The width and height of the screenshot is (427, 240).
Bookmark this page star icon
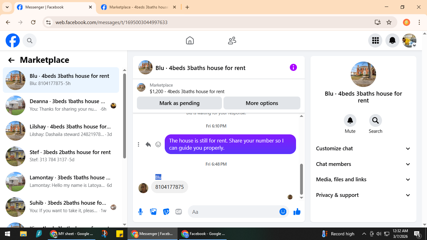point(389,22)
